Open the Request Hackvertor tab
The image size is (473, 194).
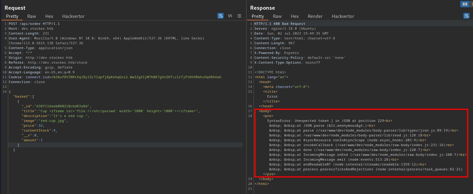73,16
